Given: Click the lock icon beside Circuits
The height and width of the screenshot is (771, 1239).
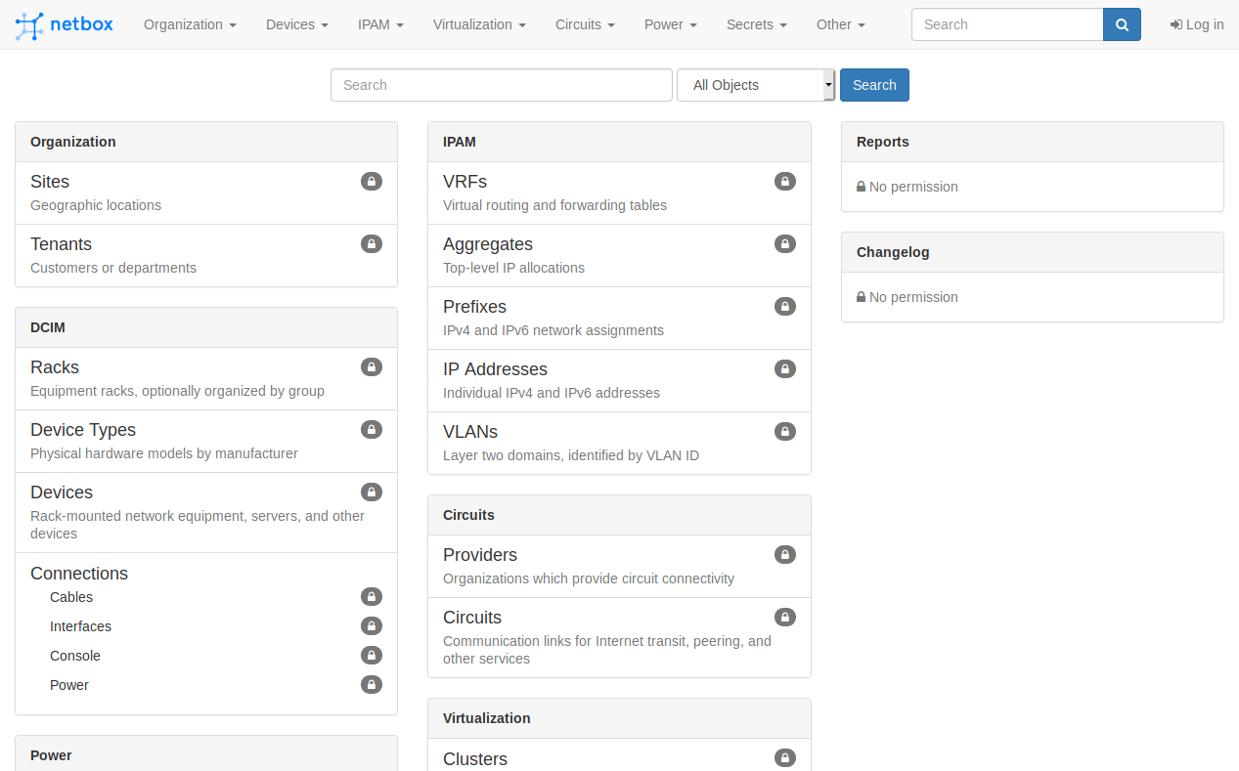Looking at the screenshot, I should 785,617.
